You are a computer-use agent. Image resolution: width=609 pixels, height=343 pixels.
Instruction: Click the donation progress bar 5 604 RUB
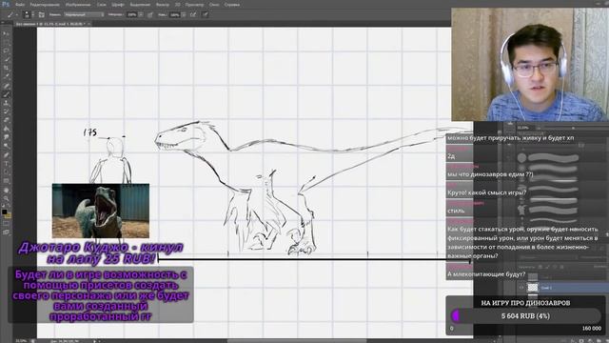coord(525,315)
